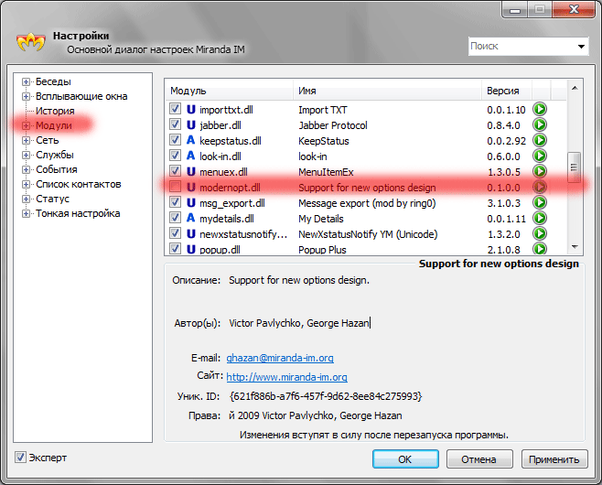Click the Victor Pavlychko, George Hazan authors field
The width and height of the screenshot is (602, 485).
pos(299,323)
